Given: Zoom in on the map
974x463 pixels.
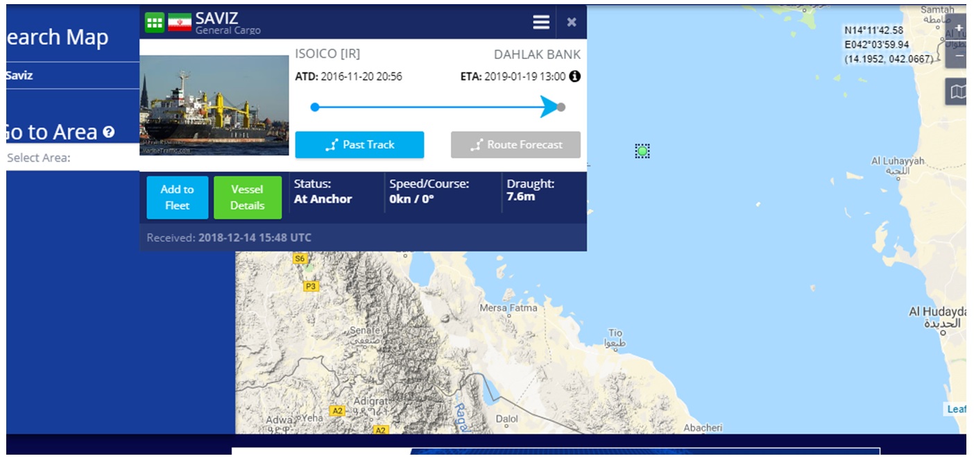Looking at the screenshot, I should [x=959, y=29].
